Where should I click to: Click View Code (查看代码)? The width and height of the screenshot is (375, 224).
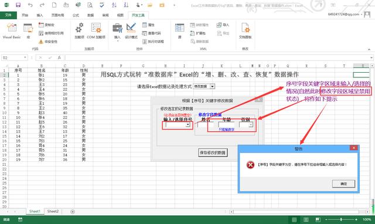click(151, 33)
